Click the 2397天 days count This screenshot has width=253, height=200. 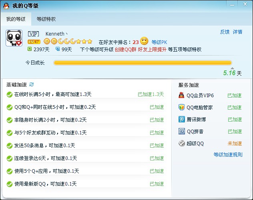coord(42,49)
